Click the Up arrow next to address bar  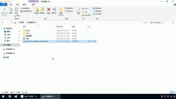pos(12,23)
